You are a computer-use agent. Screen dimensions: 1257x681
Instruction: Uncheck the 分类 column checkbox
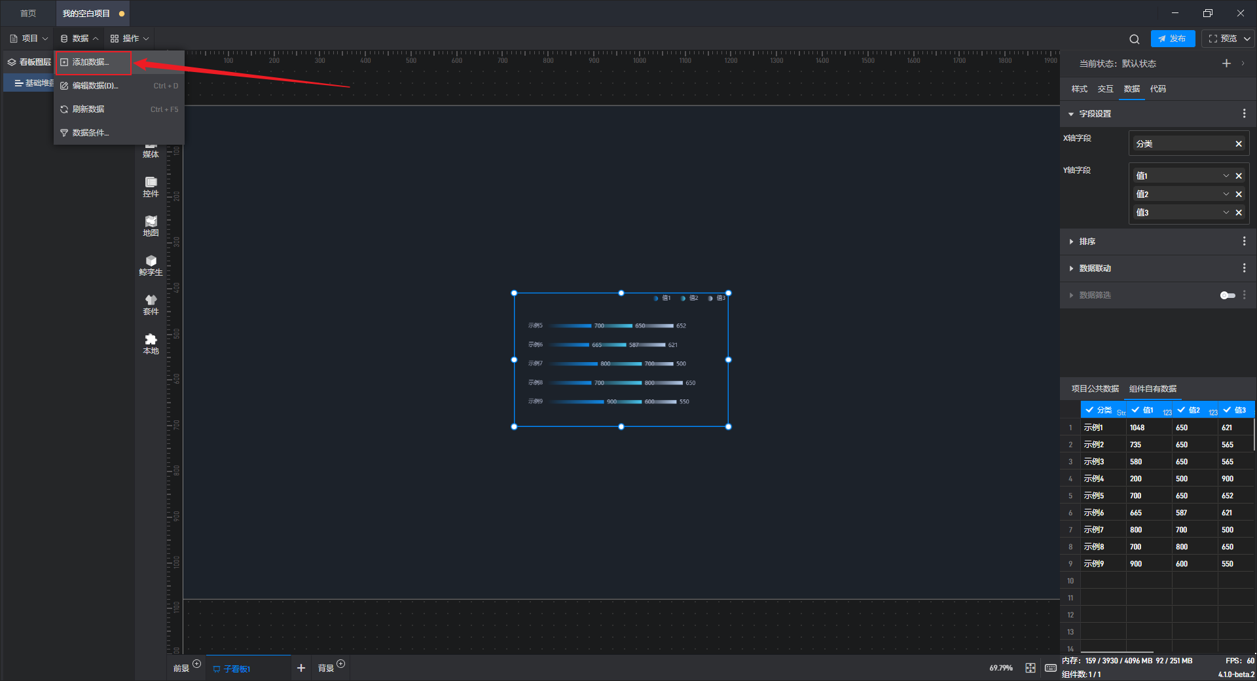(x=1089, y=410)
